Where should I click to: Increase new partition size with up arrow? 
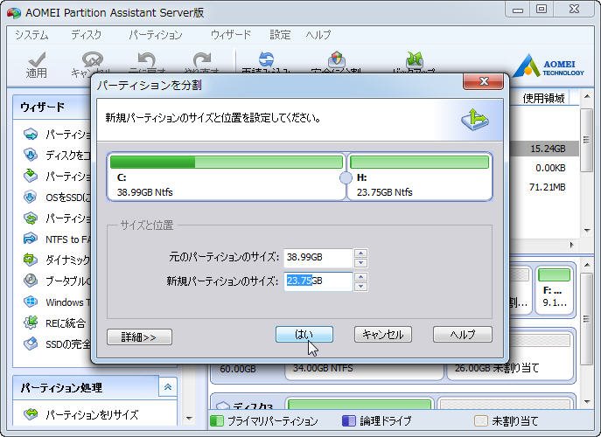pos(360,277)
